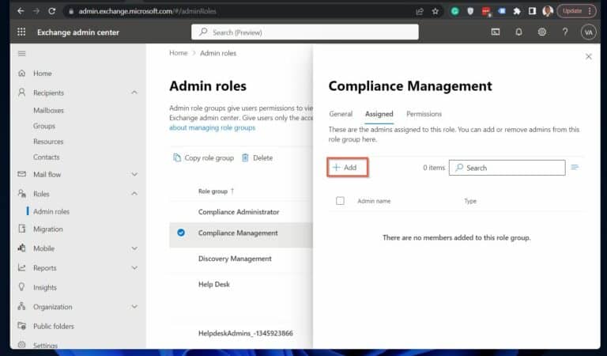This screenshot has width=607, height=356.
Task: Click the Admin roles breadcrumb
Action: click(218, 53)
